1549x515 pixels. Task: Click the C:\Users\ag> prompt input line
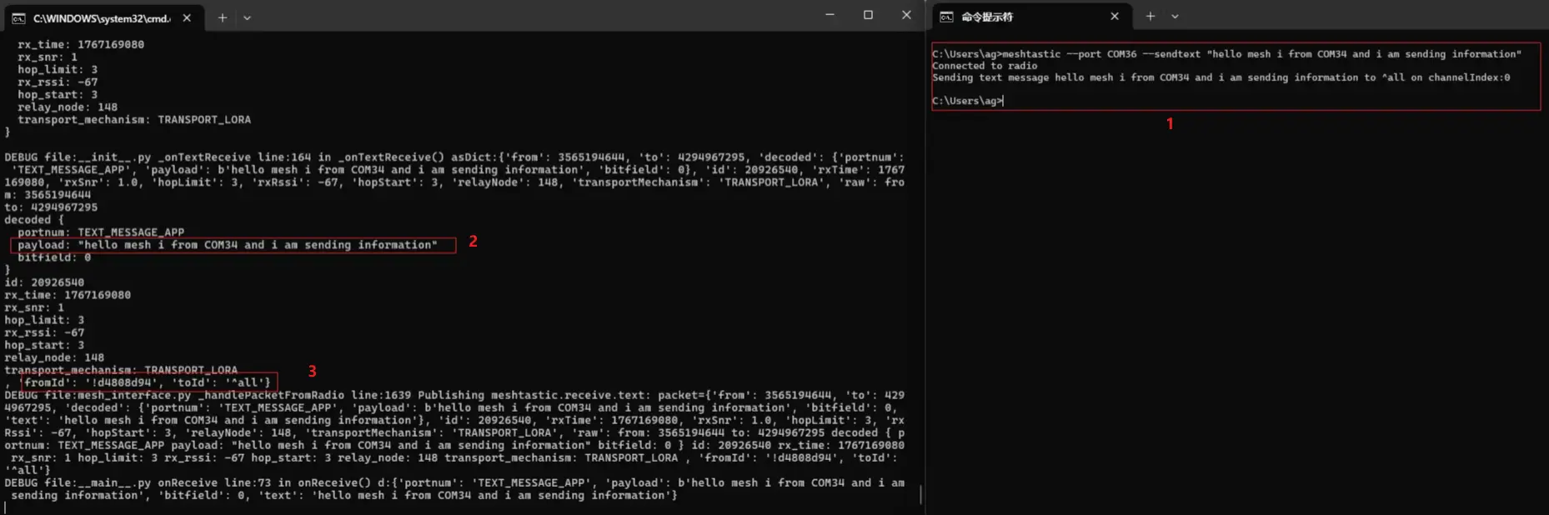click(967, 101)
